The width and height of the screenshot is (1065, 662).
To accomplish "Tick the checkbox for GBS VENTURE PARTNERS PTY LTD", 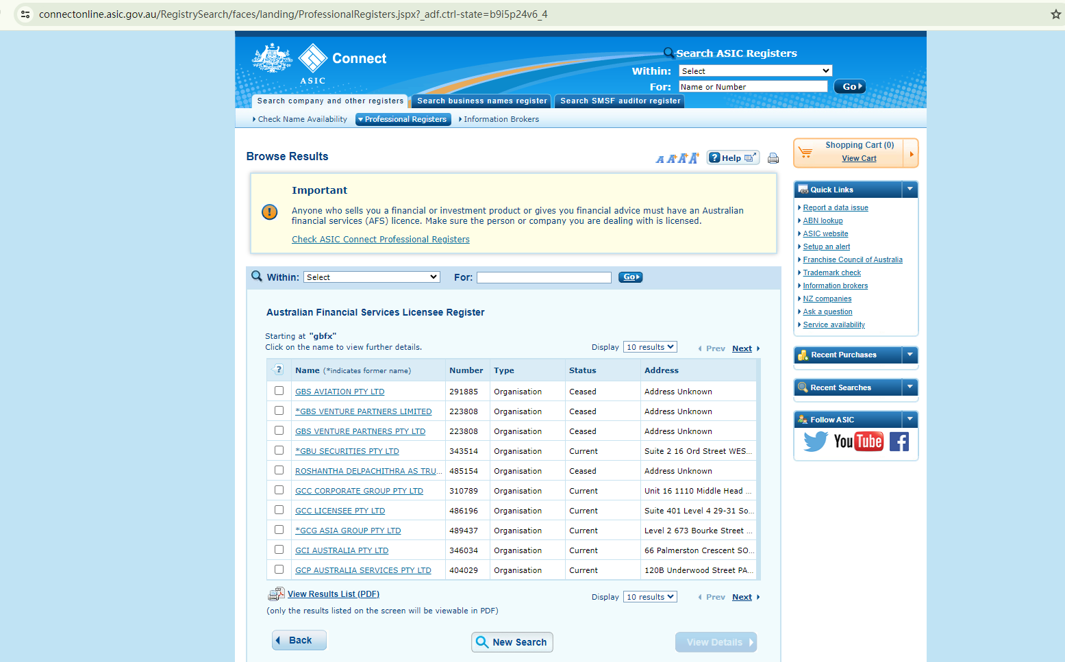I will 279,431.
